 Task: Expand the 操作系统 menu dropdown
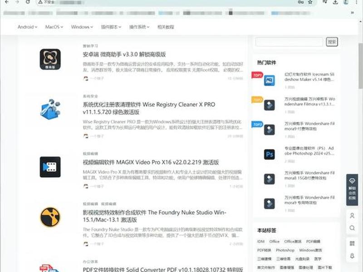pos(139,27)
